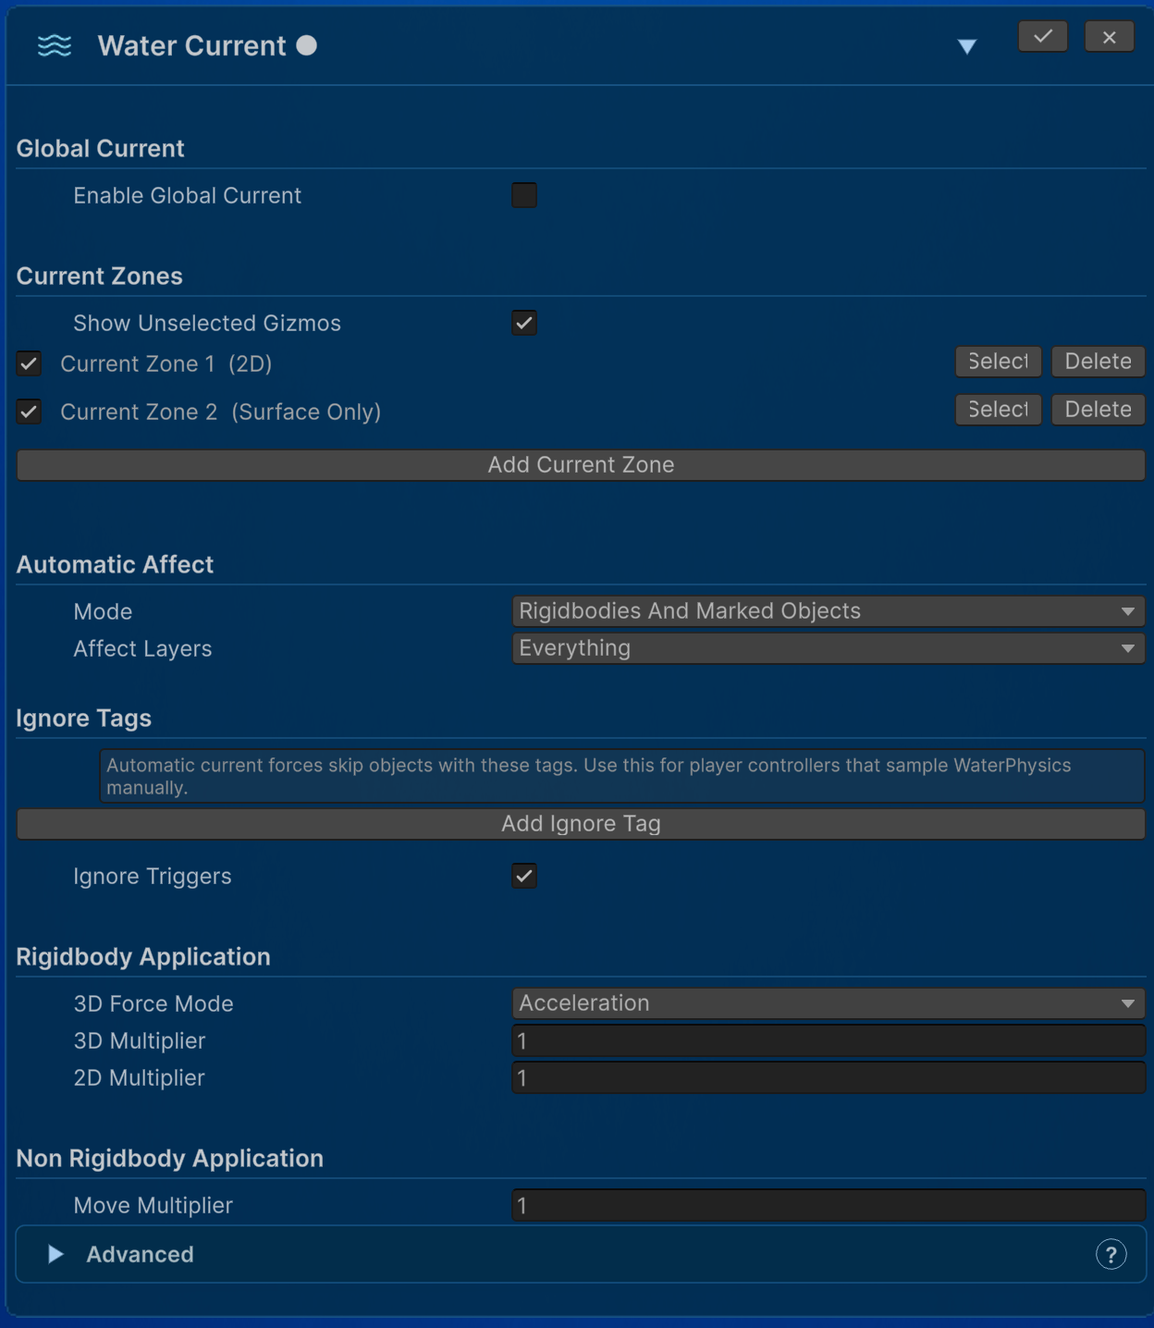The width and height of the screenshot is (1154, 1328).
Task: Click the Rigidbody Application section heading
Action: 143,957
